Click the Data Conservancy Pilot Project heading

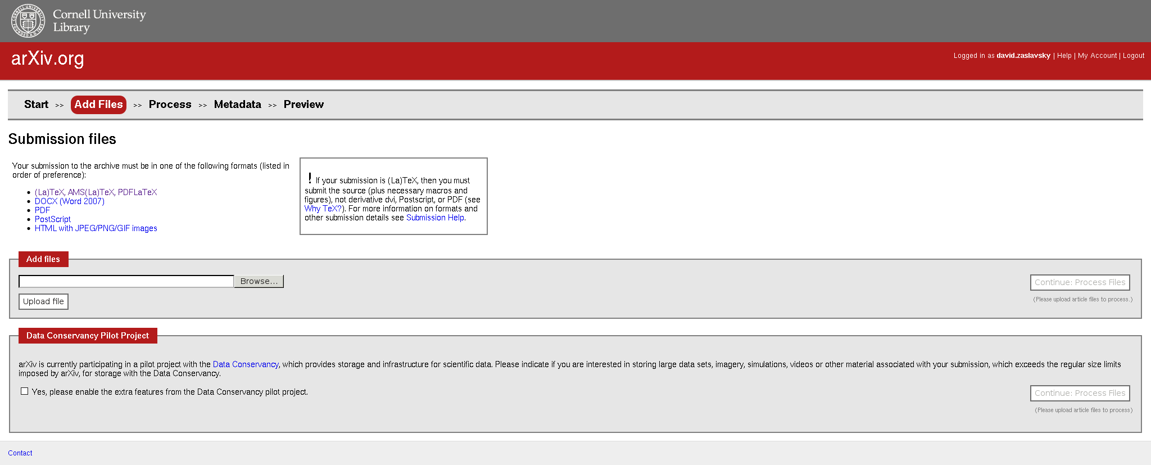88,336
